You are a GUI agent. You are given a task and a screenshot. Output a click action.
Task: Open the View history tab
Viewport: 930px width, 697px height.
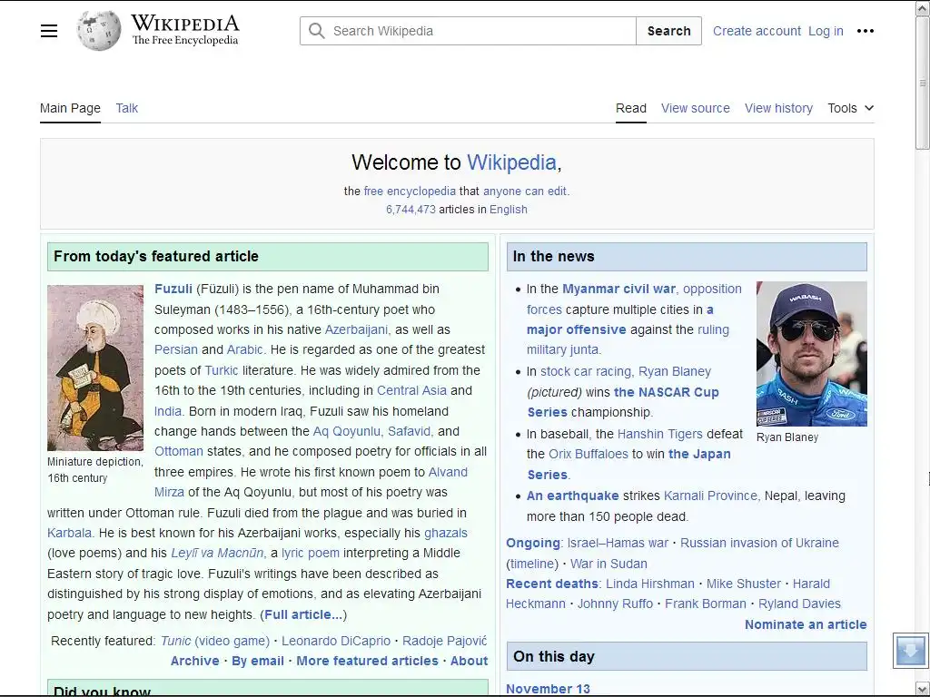coord(778,109)
